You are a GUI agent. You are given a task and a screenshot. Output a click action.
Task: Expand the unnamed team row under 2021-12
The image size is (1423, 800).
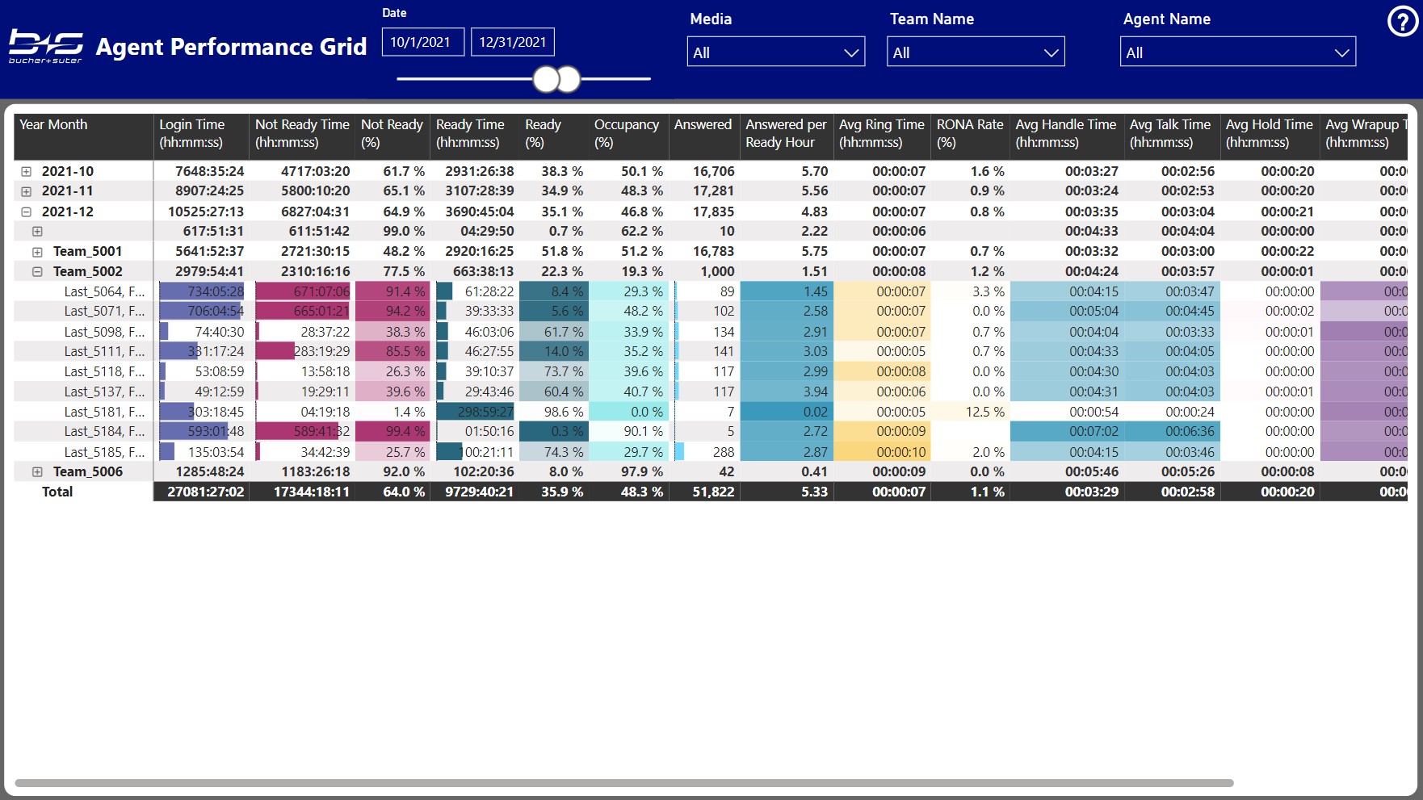(37, 231)
